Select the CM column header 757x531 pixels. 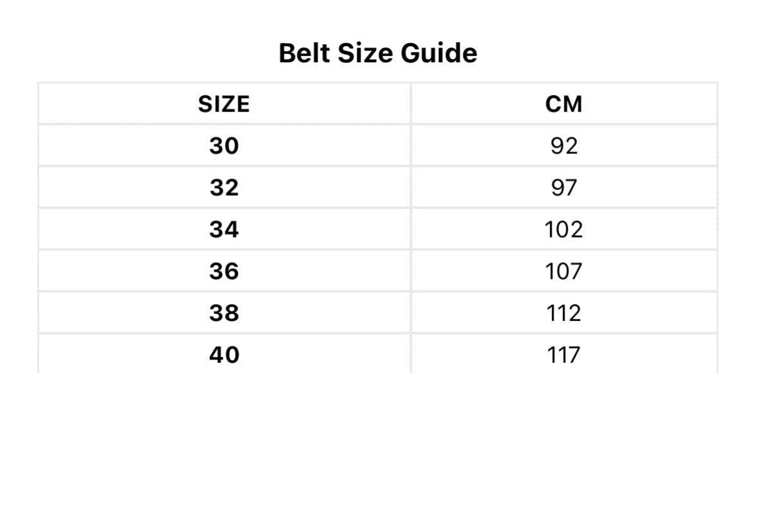(564, 104)
